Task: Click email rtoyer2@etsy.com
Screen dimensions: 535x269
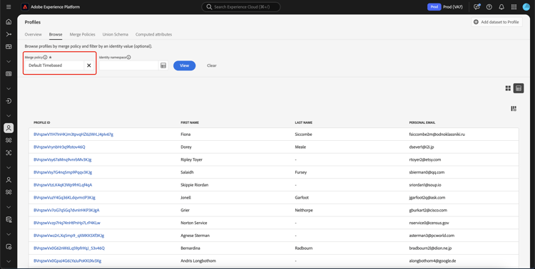Action: [425, 159]
